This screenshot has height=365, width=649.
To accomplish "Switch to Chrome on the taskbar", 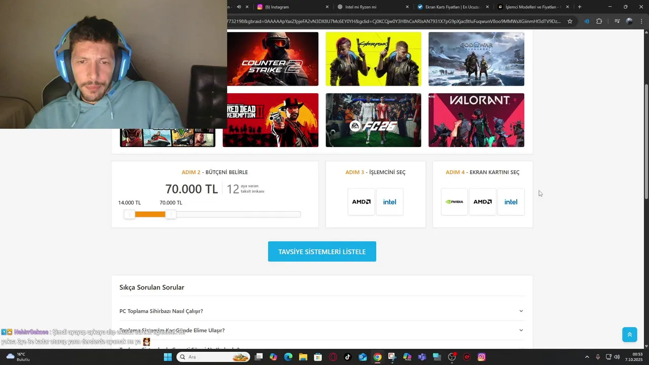I will (x=377, y=357).
